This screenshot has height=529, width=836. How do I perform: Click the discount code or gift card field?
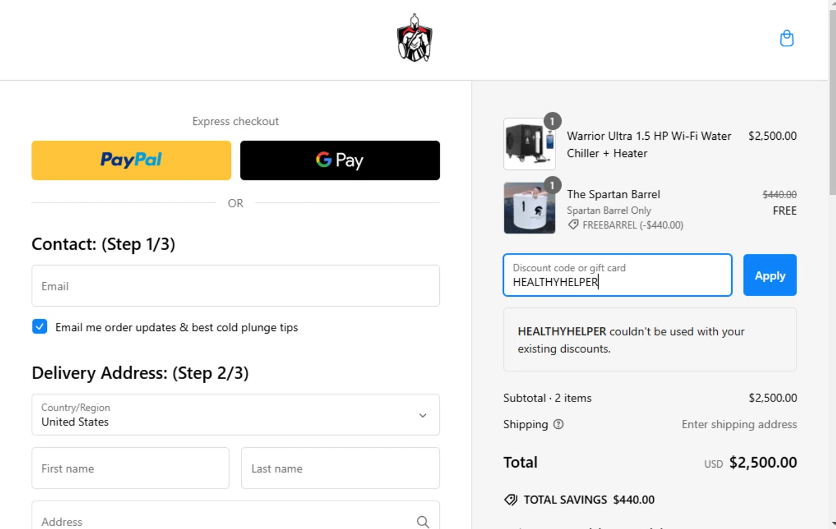tap(618, 275)
